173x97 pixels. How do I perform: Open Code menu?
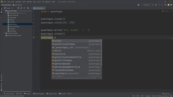click(24, 2)
